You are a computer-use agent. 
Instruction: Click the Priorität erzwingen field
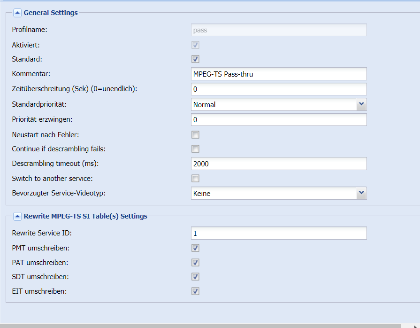coord(279,120)
